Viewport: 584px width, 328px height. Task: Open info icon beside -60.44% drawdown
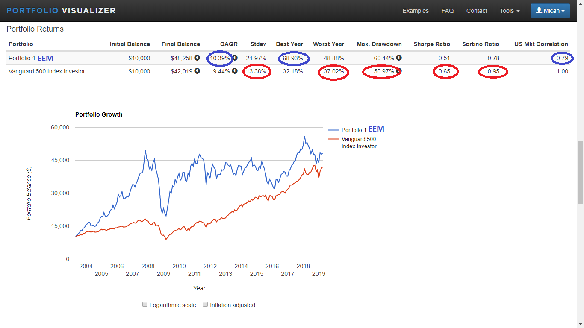click(399, 58)
